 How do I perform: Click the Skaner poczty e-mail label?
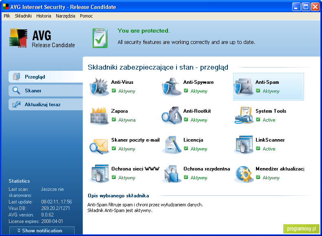click(x=135, y=140)
